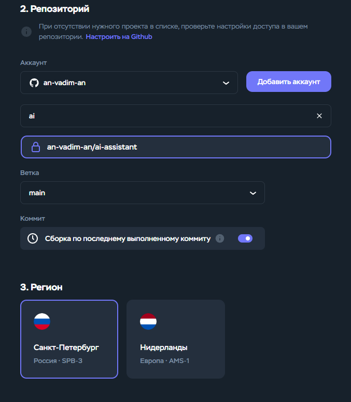This screenshot has height=402, width=351.
Task: Expand the main branch dropdown
Action: click(143, 193)
